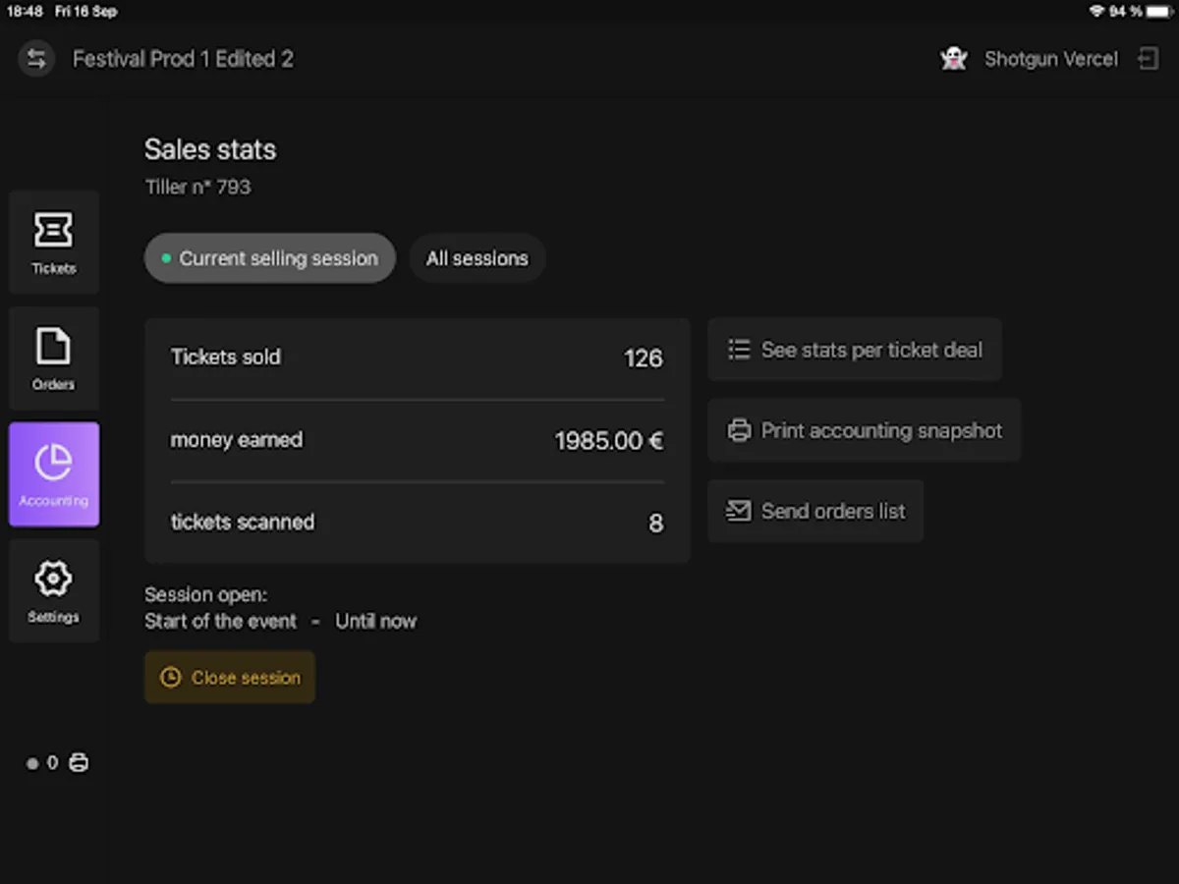Screen dimensions: 1179x884
Task: Click the WiFi status bar icon
Action: tap(1096, 12)
